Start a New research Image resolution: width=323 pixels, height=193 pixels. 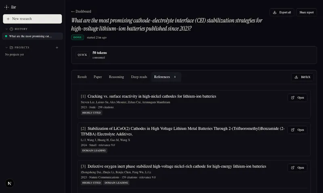pyautogui.click(x=32, y=19)
